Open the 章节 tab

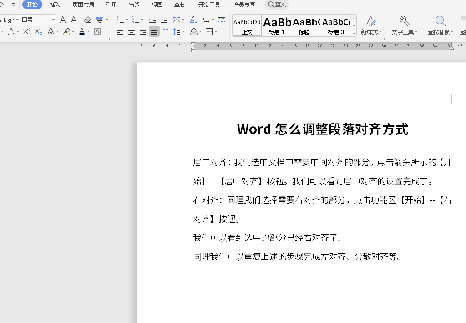tap(179, 5)
